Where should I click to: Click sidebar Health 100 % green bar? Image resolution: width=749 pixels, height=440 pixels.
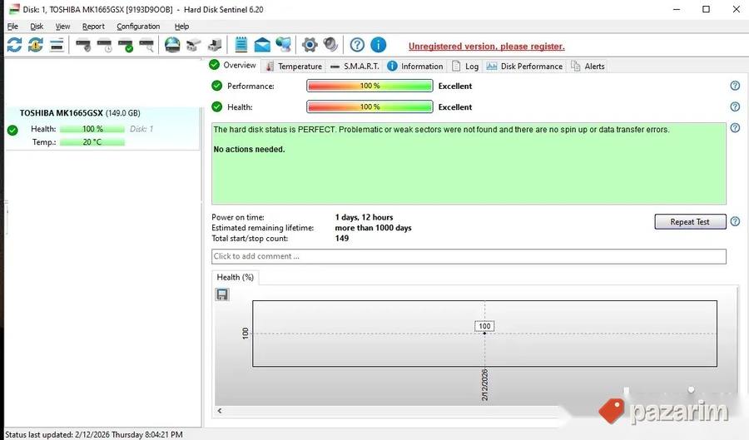(92, 129)
